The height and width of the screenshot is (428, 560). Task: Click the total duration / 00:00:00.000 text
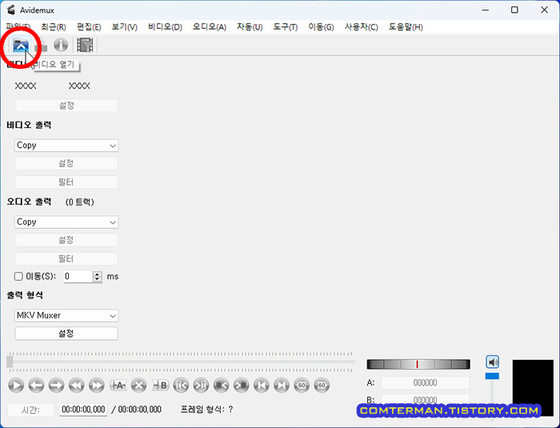[x=137, y=410]
